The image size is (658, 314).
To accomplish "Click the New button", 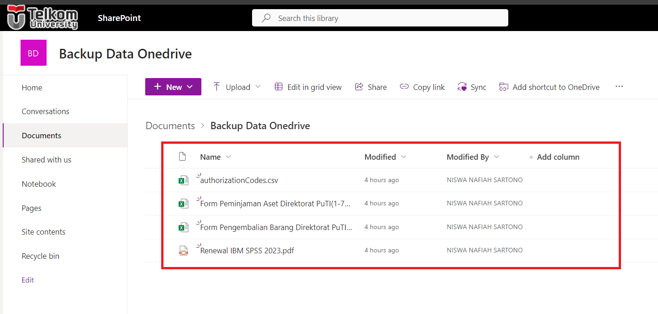I will 173,87.
